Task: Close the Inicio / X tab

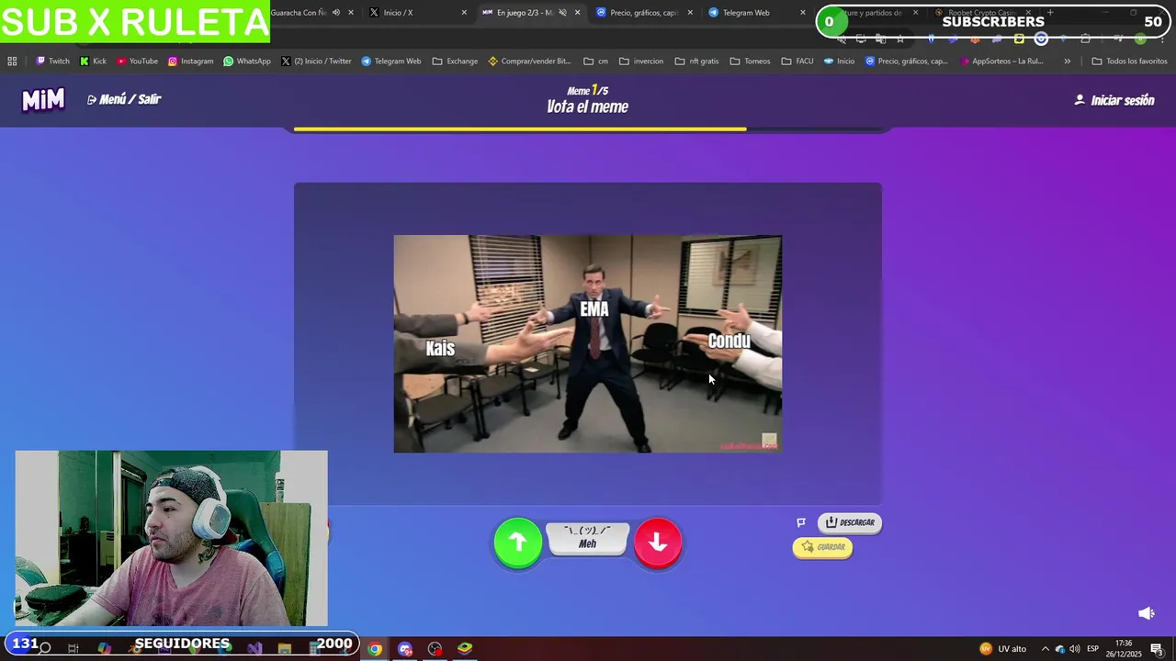Action: [464, 13]
